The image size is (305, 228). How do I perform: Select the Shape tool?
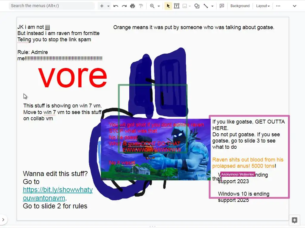click(197, 6)
